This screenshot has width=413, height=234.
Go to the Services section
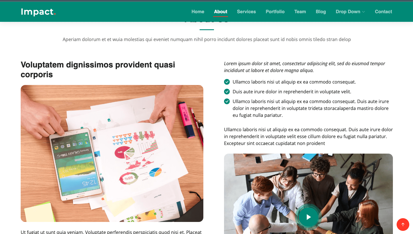click(x=246, y=11)
